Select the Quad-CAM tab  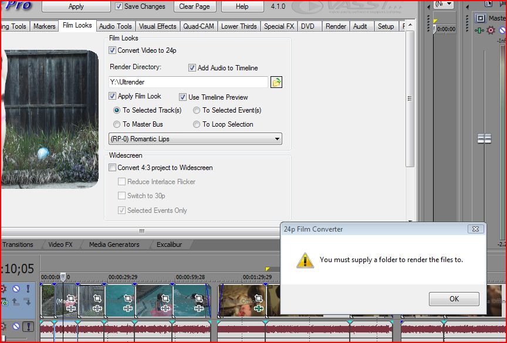198,26
